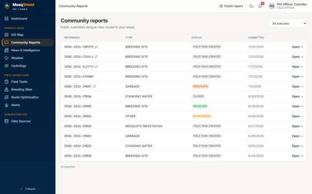Click the repeat icon on the topmost report row
This screenshot has height=194, width=312.
[x=96, y=47]
